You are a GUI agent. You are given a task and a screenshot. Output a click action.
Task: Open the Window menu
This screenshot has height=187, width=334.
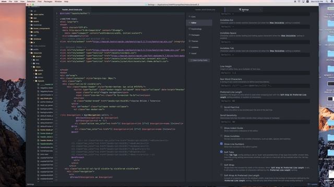(58, 2)
